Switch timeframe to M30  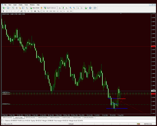point(54,11)
